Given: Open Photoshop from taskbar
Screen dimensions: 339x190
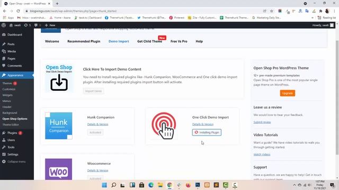Looking at the screenshot, I should [198, 185].
